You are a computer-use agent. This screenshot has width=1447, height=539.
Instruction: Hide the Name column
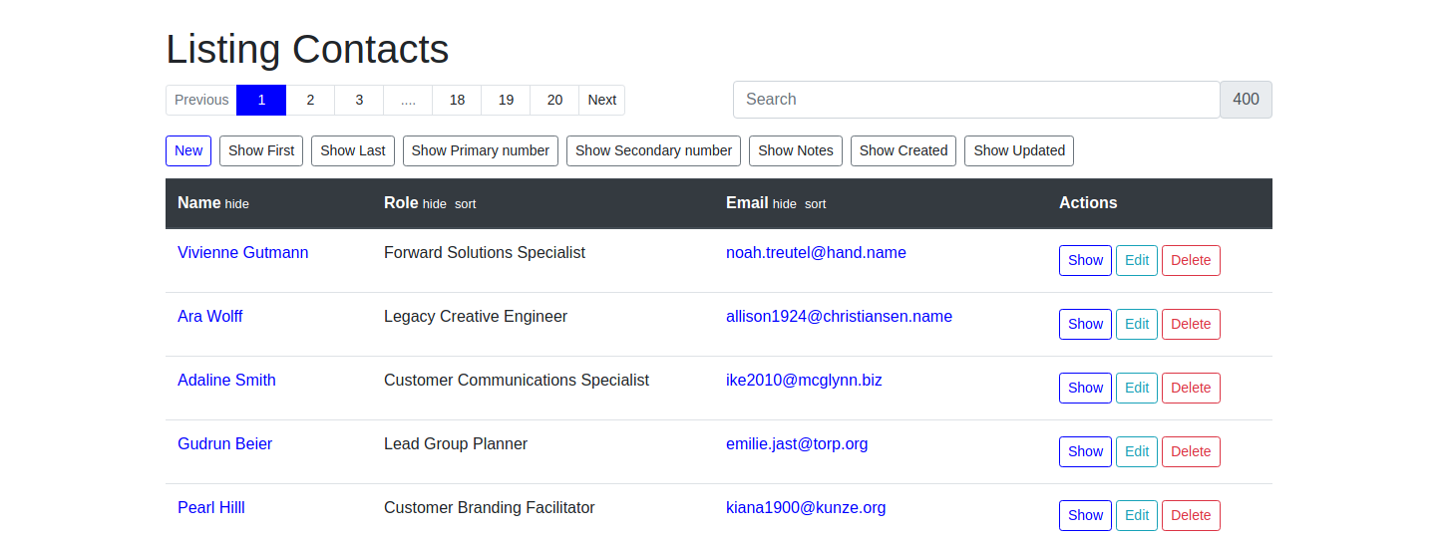[x=236, y=204]
